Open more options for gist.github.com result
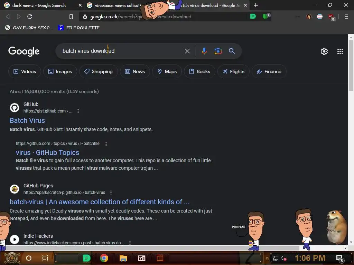Viewport: 354px width, 265px height. click(78, 111)
